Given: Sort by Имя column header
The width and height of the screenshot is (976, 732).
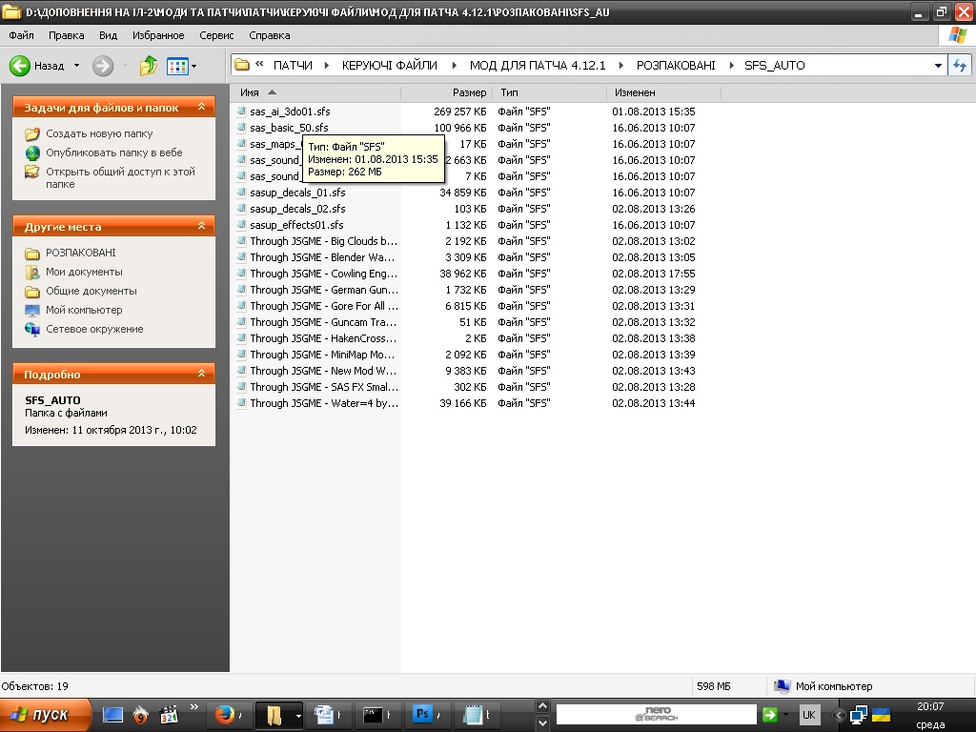Looking at the screenshot, I should click(x=315, y=92).
